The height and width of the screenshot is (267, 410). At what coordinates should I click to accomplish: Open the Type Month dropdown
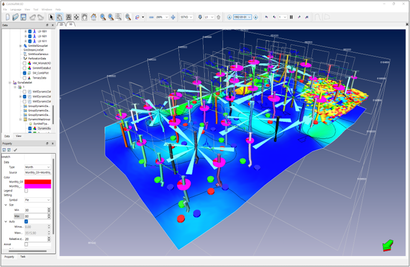point(38,167)
